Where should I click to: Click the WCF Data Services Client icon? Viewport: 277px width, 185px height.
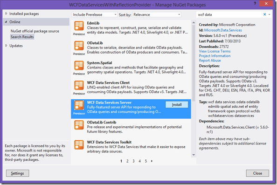(x=79, y=85)
